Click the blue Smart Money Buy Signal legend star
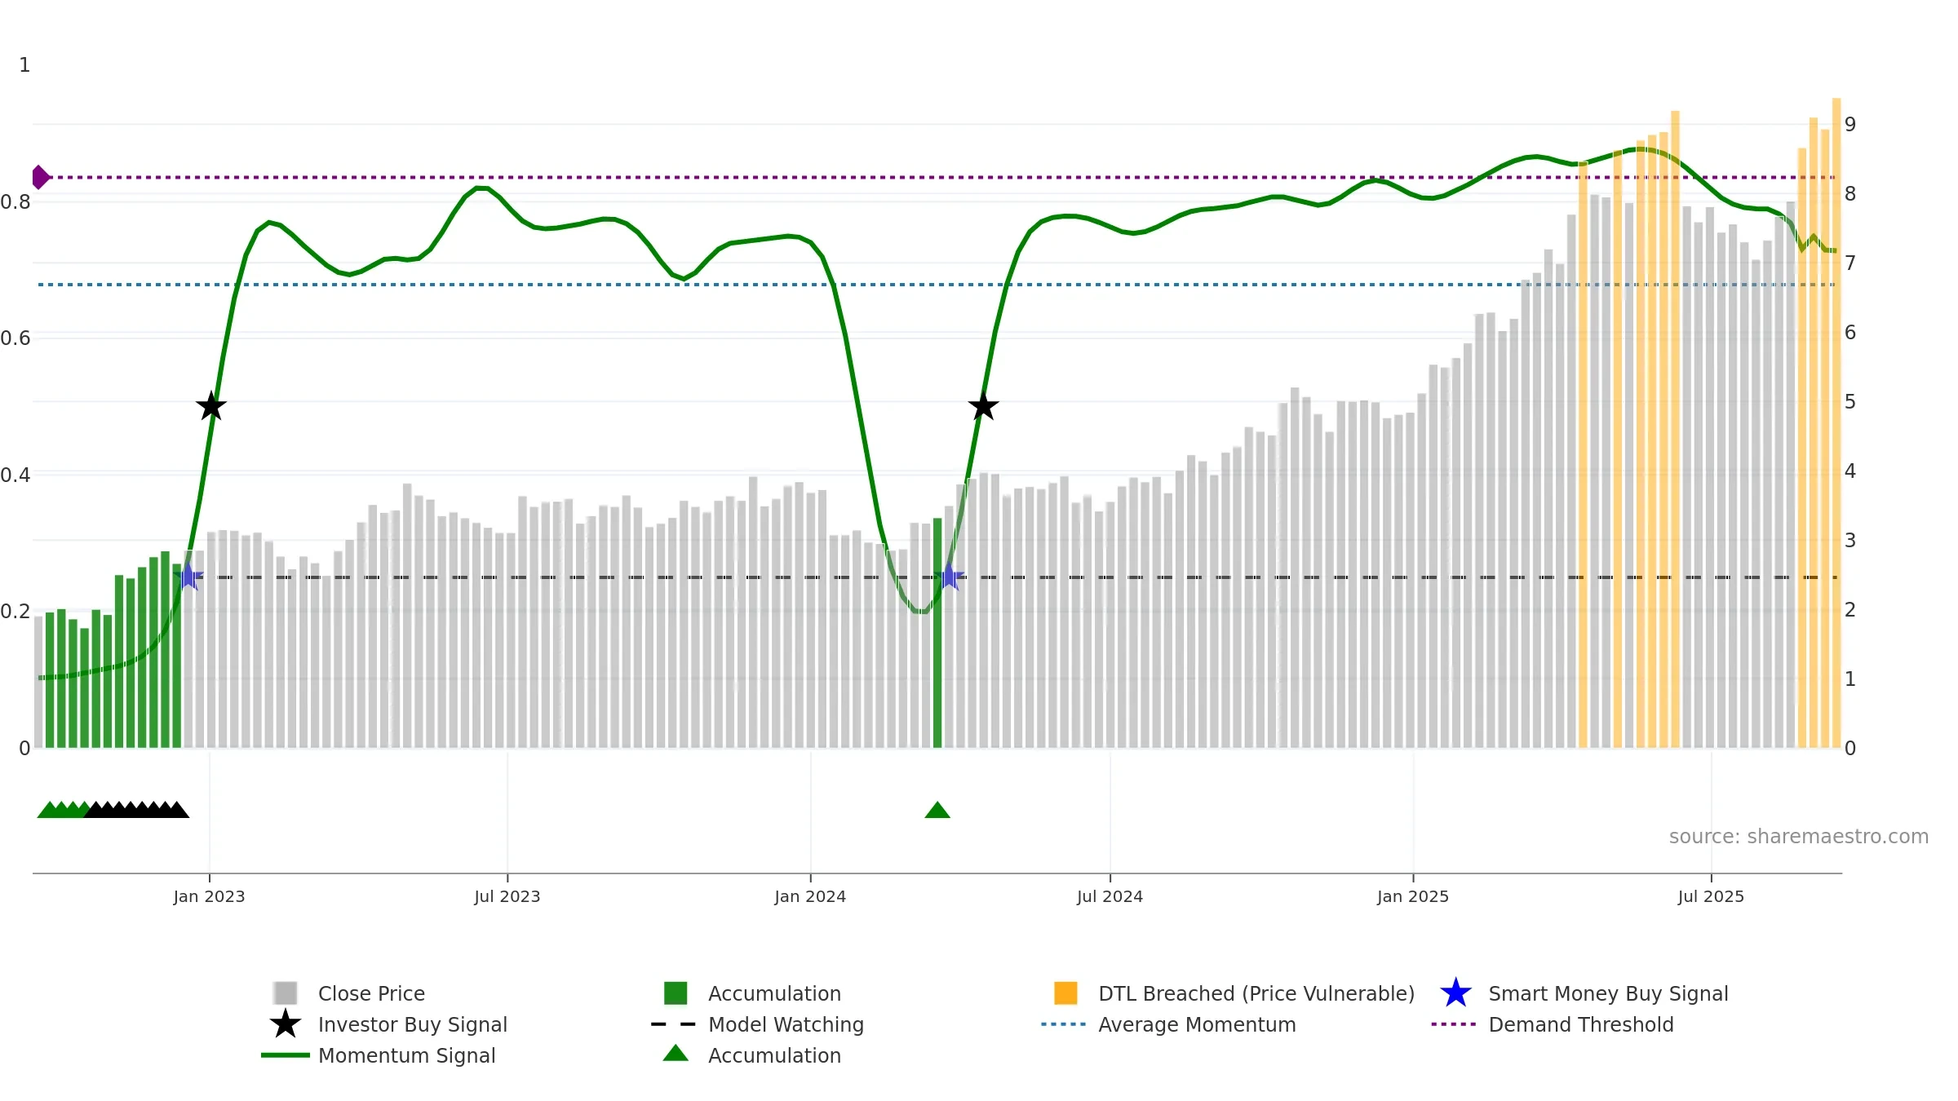 tap(1455, 993)
